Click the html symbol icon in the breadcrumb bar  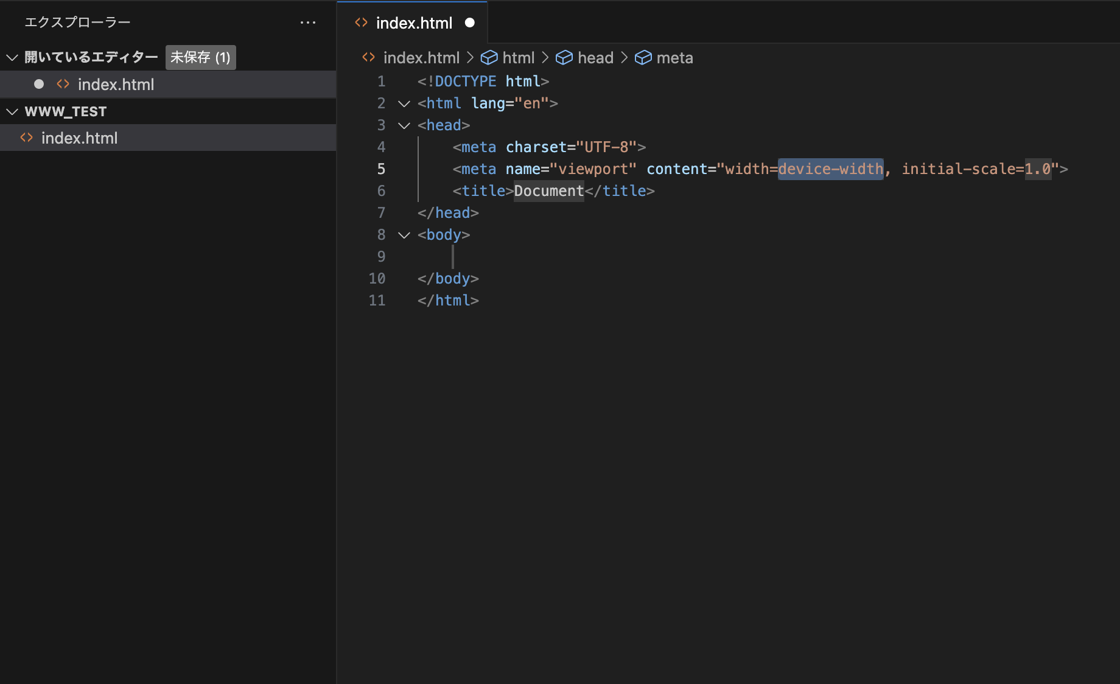coord(490,57)
